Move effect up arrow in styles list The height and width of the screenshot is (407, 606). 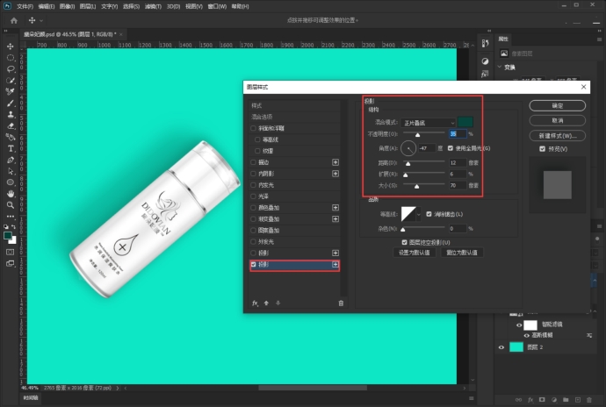click(x=266, y=303)
